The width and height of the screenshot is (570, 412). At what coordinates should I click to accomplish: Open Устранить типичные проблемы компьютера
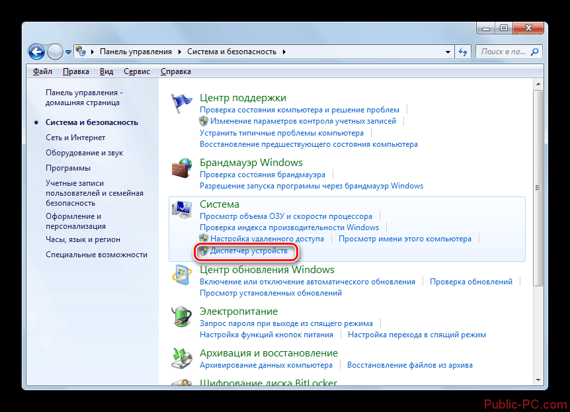point(282,133)
